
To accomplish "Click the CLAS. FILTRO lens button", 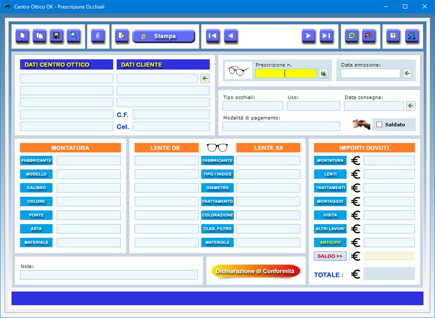I will (217, 229).
